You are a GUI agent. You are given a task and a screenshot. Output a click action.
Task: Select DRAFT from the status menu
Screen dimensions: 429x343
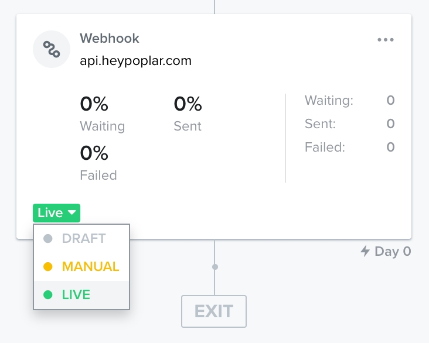tap(83, 238)
